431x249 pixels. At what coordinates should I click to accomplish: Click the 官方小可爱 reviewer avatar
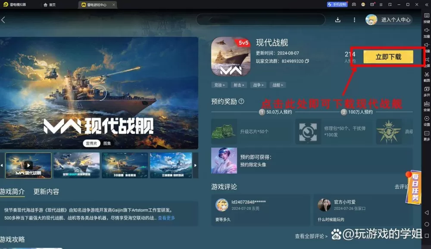point(325,205)
